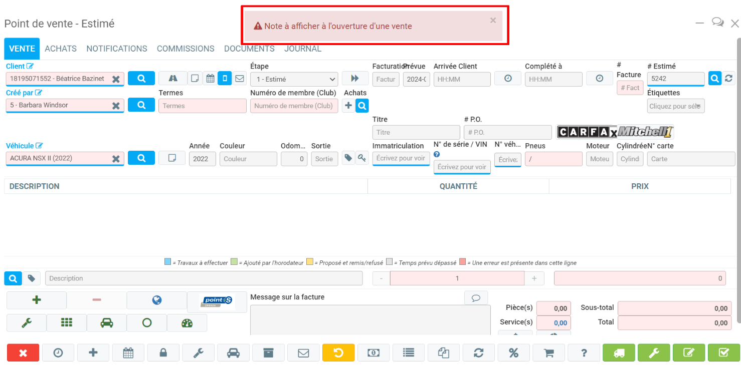Open the Étape dropdown showing 1 - Estimé
Image resolution: width=741 pixels, height=365 pixels.
click(294, 79)
